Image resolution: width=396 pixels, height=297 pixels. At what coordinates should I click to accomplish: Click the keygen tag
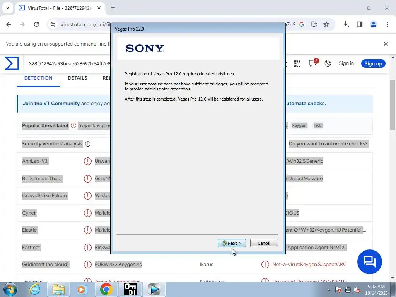pyautogui.click(x=299, y=125)
